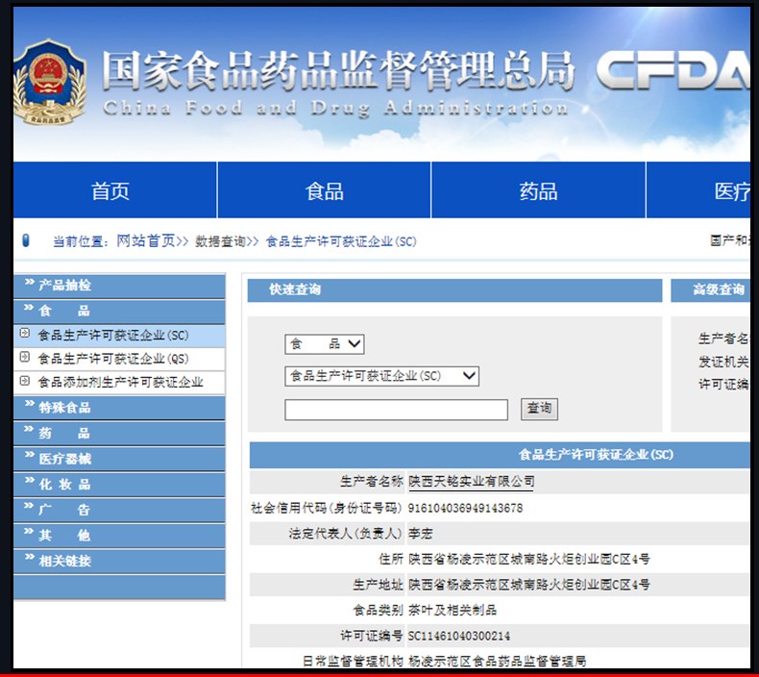Click the blue bullet icon before 当前位置
This screenshot has height=677, width=759.
click(x=26, y=240)
